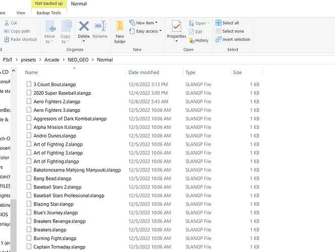
Task: Click the Open ribbon icon
Action: tap(191, 23)
